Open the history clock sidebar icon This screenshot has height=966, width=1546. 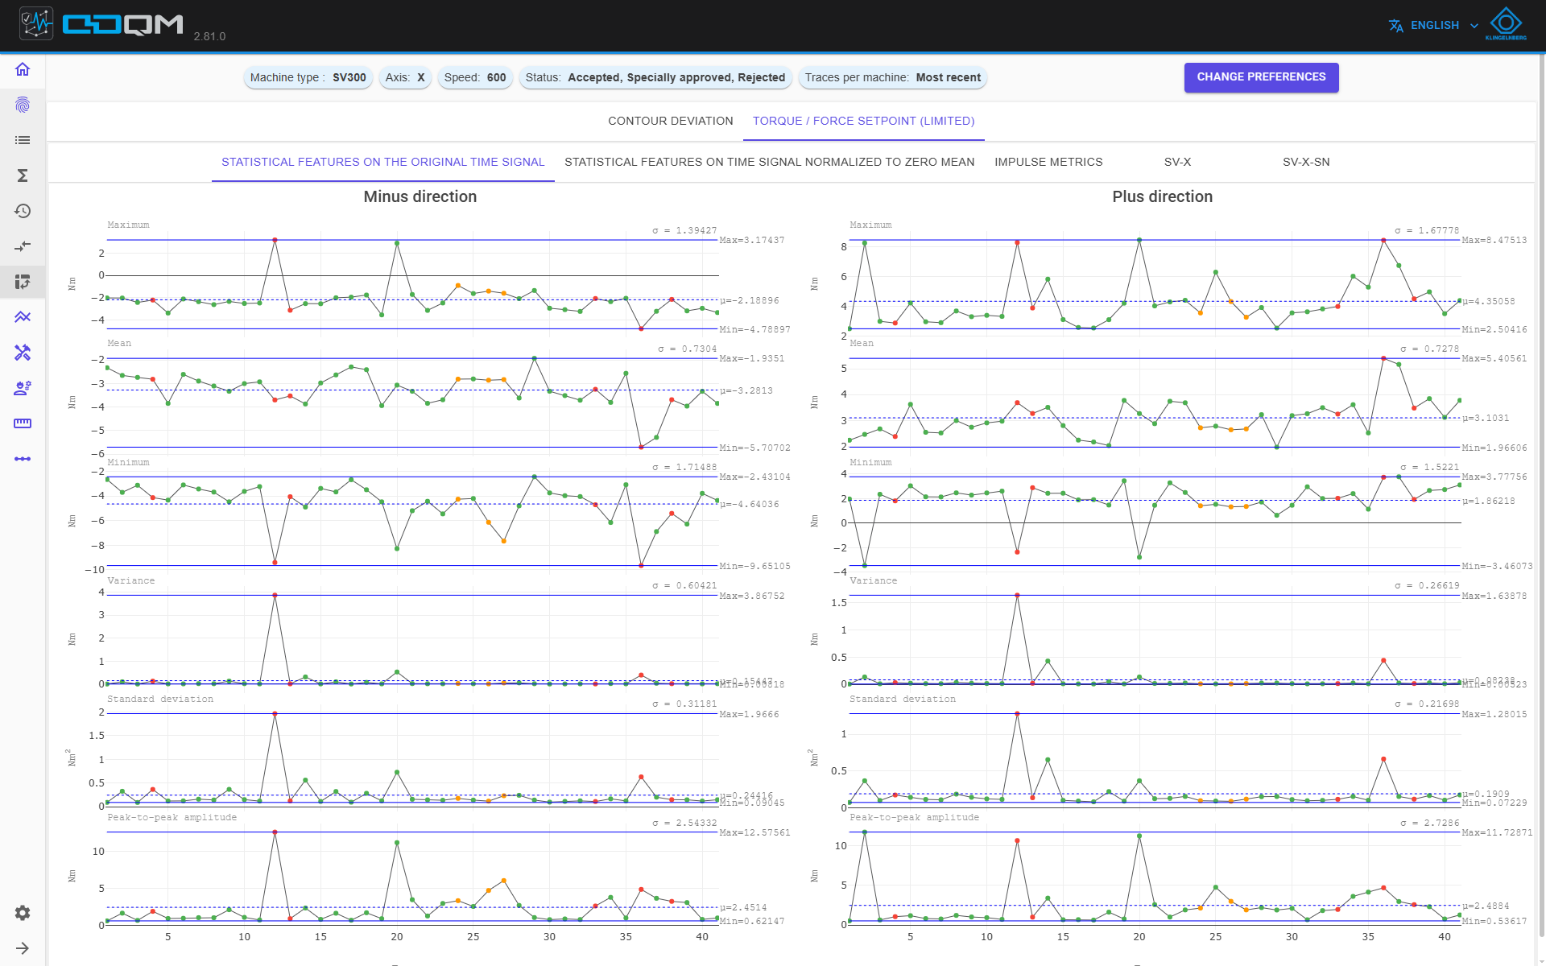[x=23, y=211]
